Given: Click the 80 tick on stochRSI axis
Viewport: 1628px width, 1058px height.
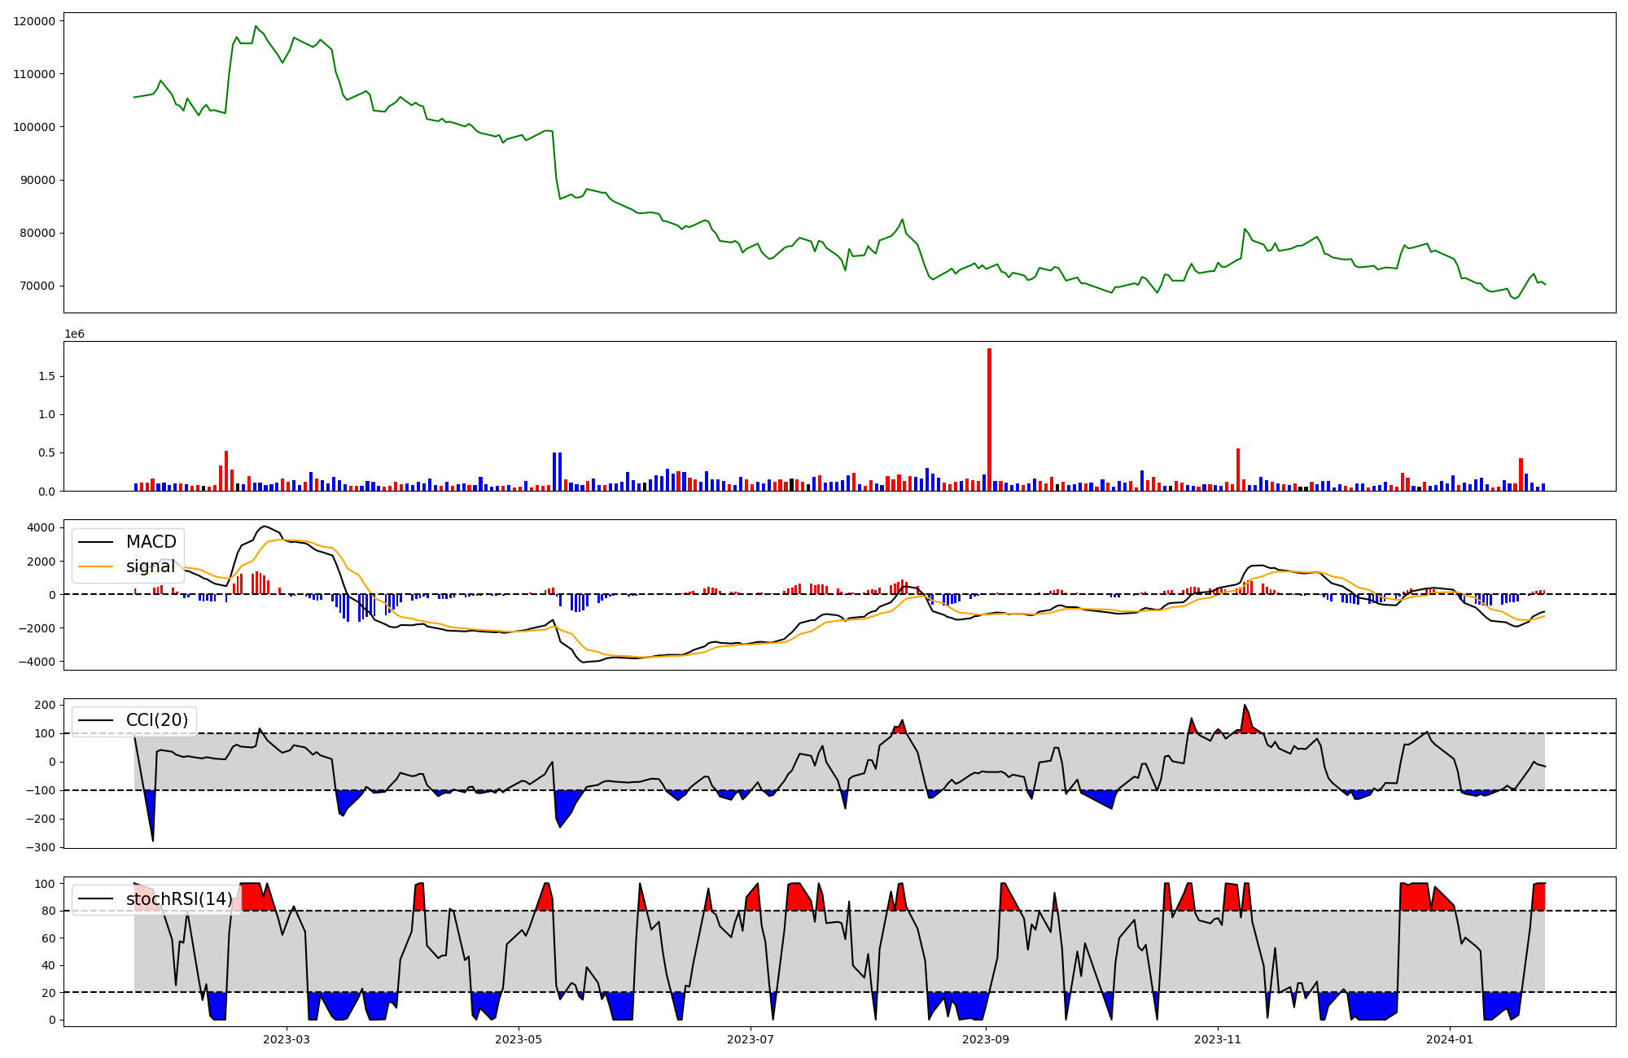Looking at the screenshot, I should point(48,911).
